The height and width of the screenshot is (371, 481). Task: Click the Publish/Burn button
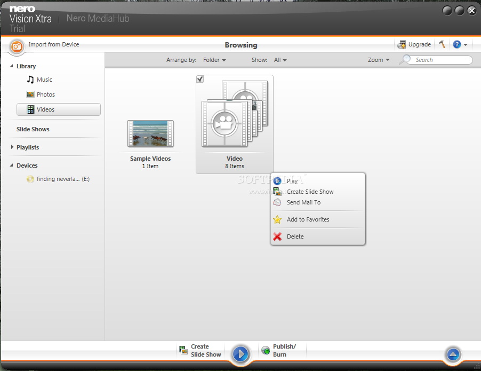[x=279, y=350]
